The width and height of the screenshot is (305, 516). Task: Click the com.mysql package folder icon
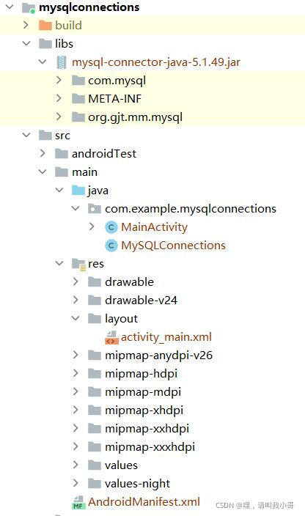coord(78,81)
